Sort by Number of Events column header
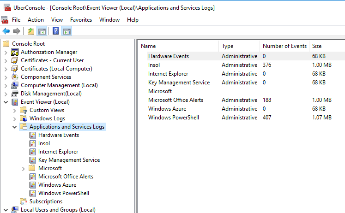The height and width of the screenshot is (213, 345). (284, 46)
